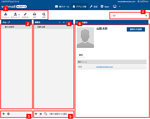The image size is (150, 119).
Task: Go to previous page of contacts
Action: (x=64, y=22)
